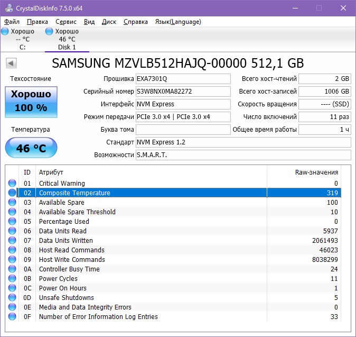Click the rotation rate field ---- (SSD)
The height and width of the screenshot is (337, 356).
point(325,104)
